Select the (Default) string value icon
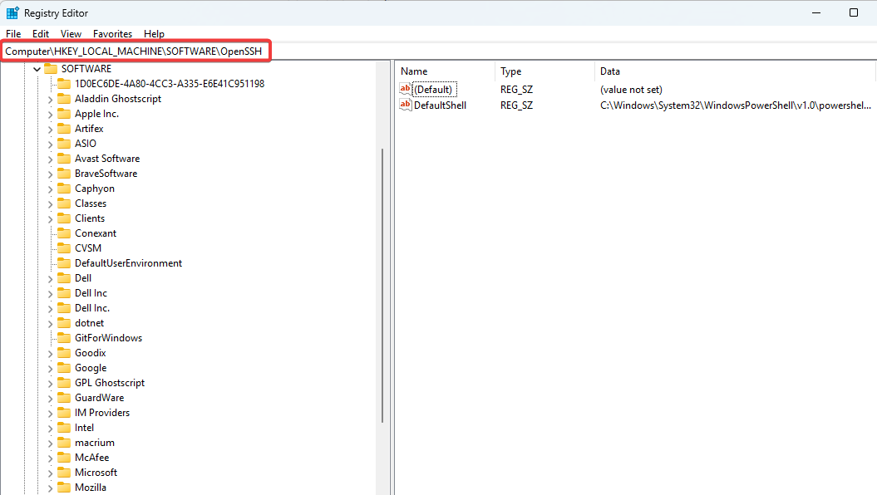The image size is (877, 495). click(406, 89)
